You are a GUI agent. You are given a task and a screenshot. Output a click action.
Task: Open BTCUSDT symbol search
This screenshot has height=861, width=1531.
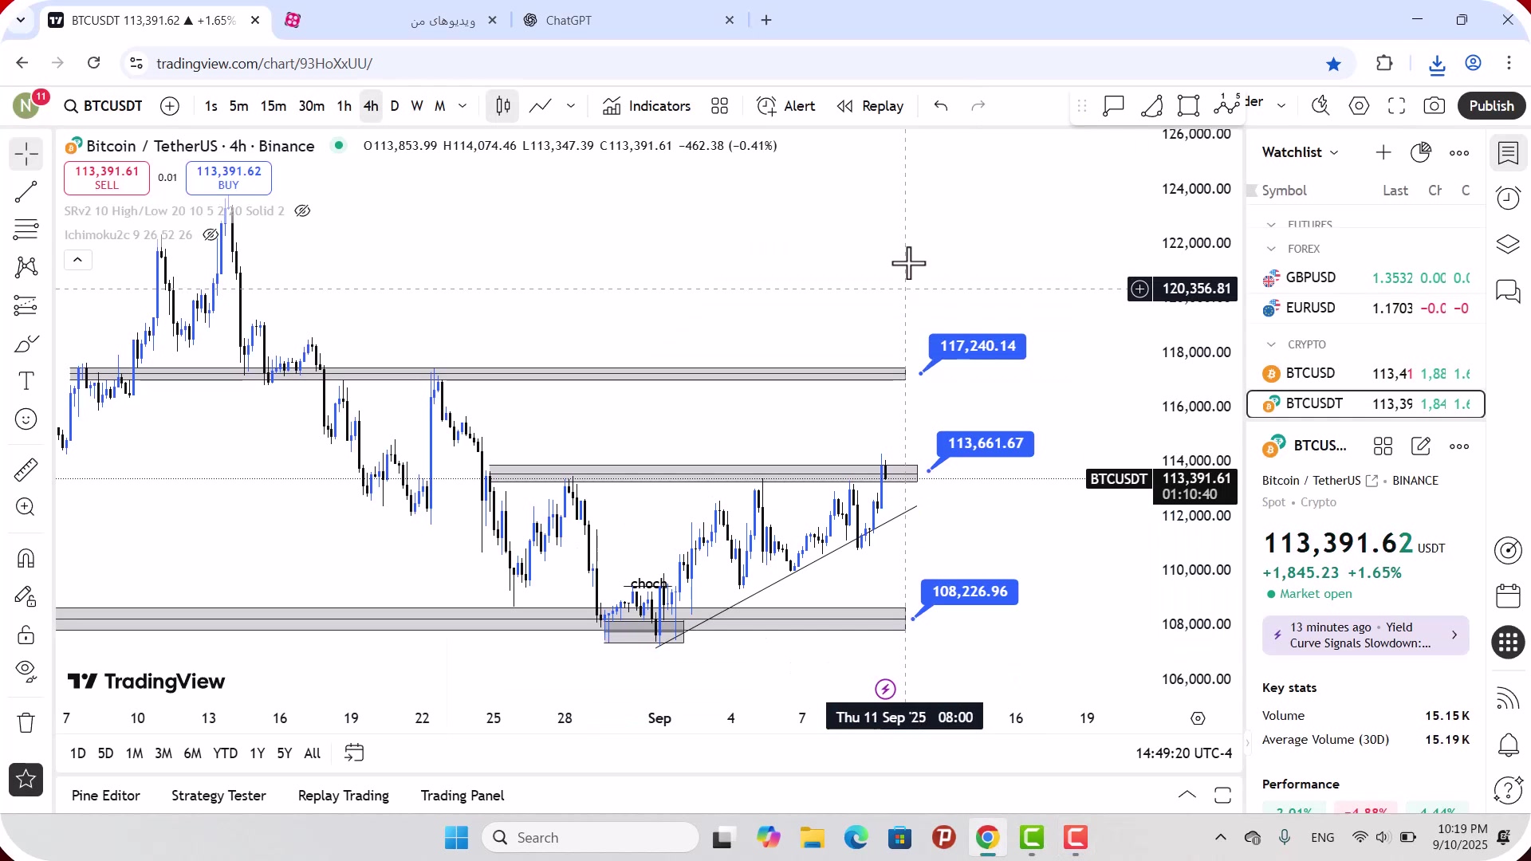104,106
